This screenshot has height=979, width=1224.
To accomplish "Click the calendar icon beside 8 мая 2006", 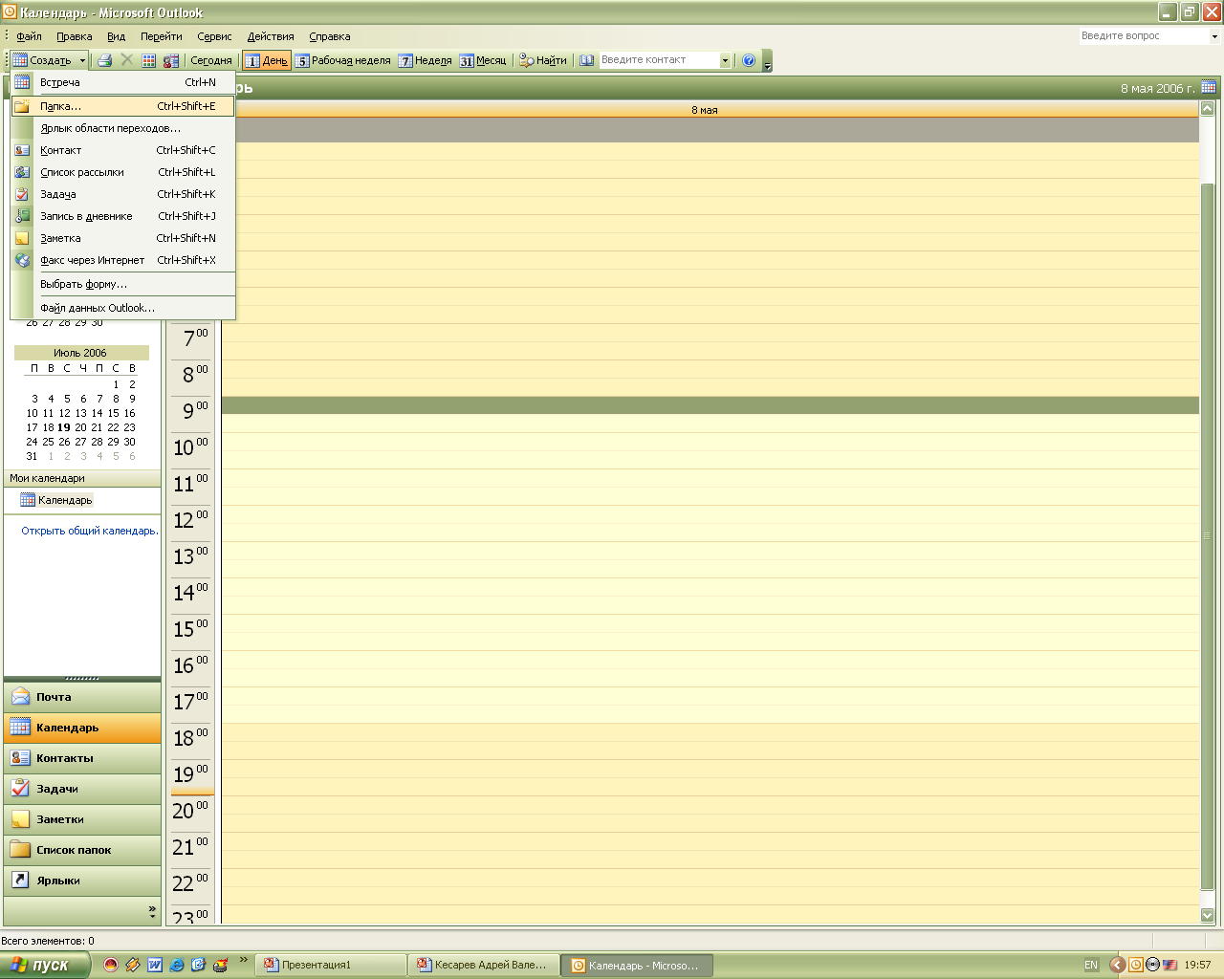I will click(1209, 87).
